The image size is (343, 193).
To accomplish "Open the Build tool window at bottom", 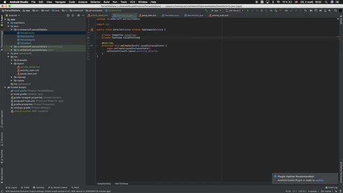I will pyautogui.click(x=75, y=188).
